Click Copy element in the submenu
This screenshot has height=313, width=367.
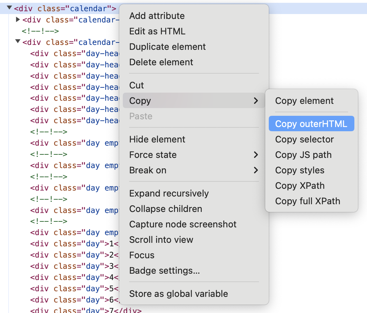coord(304,101)
